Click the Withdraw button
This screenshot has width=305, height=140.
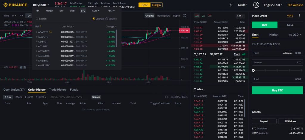pos(290,121)
